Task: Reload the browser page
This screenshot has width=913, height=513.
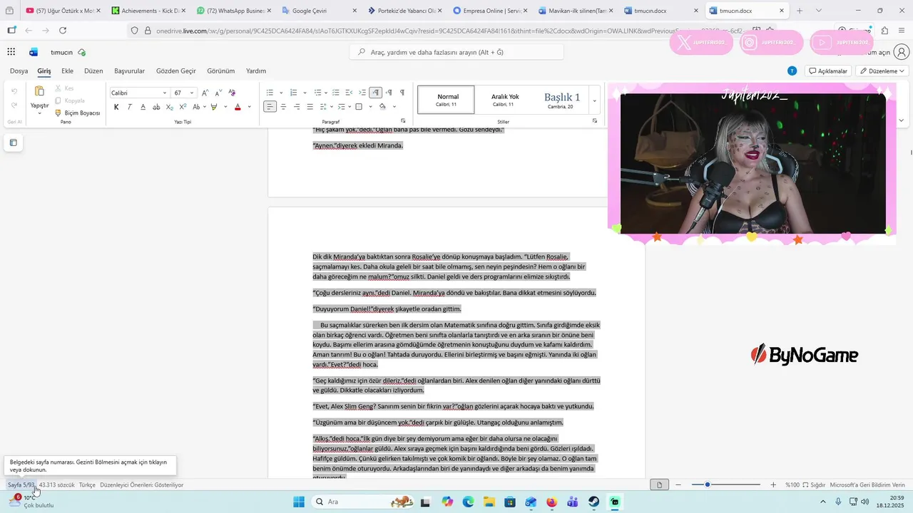Action: [x=63, y=31]
